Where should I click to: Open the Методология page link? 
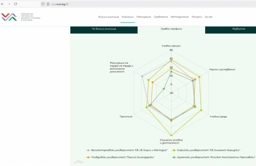(x=179, y=17)
